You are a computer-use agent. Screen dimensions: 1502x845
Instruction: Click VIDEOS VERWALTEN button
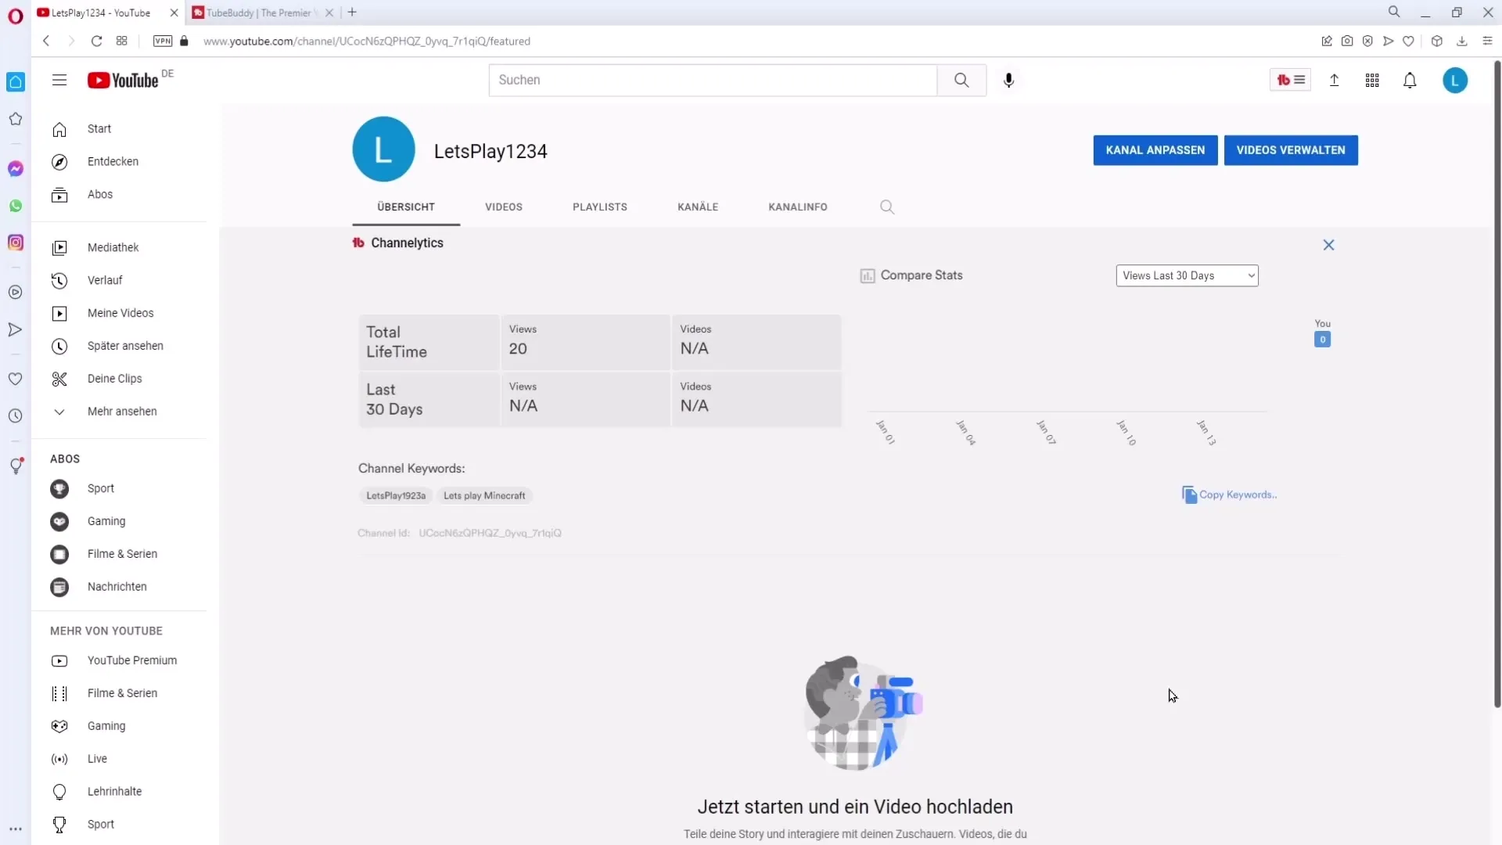pyautogui.click(x=1291, y=149)
